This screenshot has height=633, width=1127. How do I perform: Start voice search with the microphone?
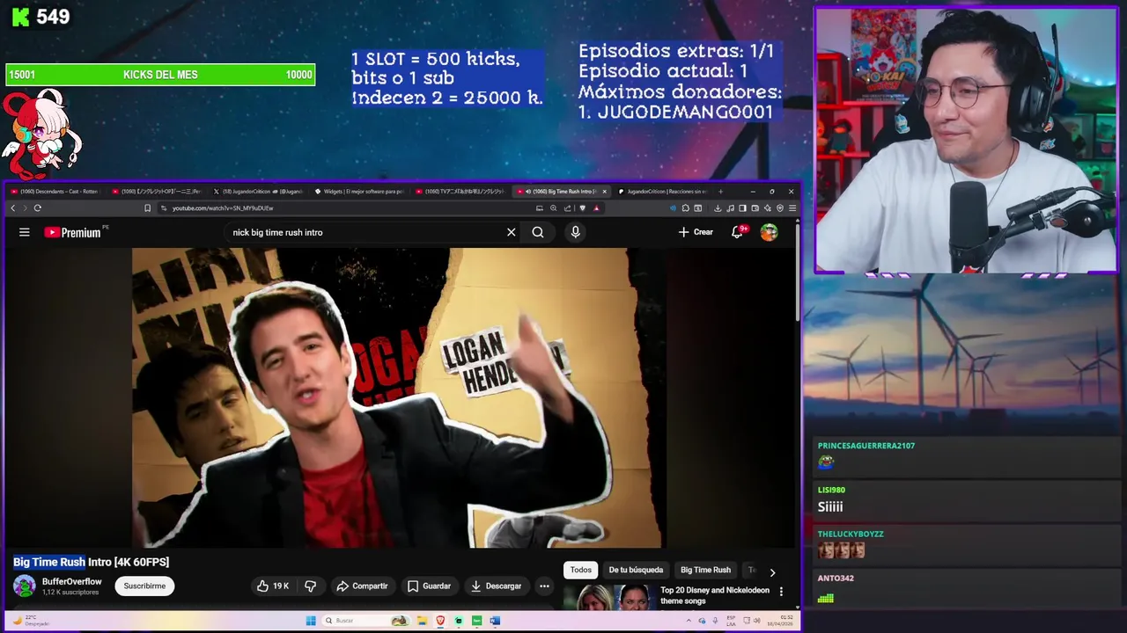(575, 232)
